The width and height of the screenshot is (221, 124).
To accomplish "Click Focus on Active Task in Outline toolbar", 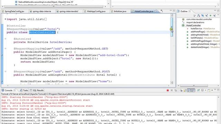I will (x=195, y=15).
